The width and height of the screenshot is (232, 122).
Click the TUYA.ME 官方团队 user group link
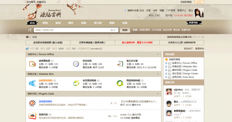click(183, 15)
